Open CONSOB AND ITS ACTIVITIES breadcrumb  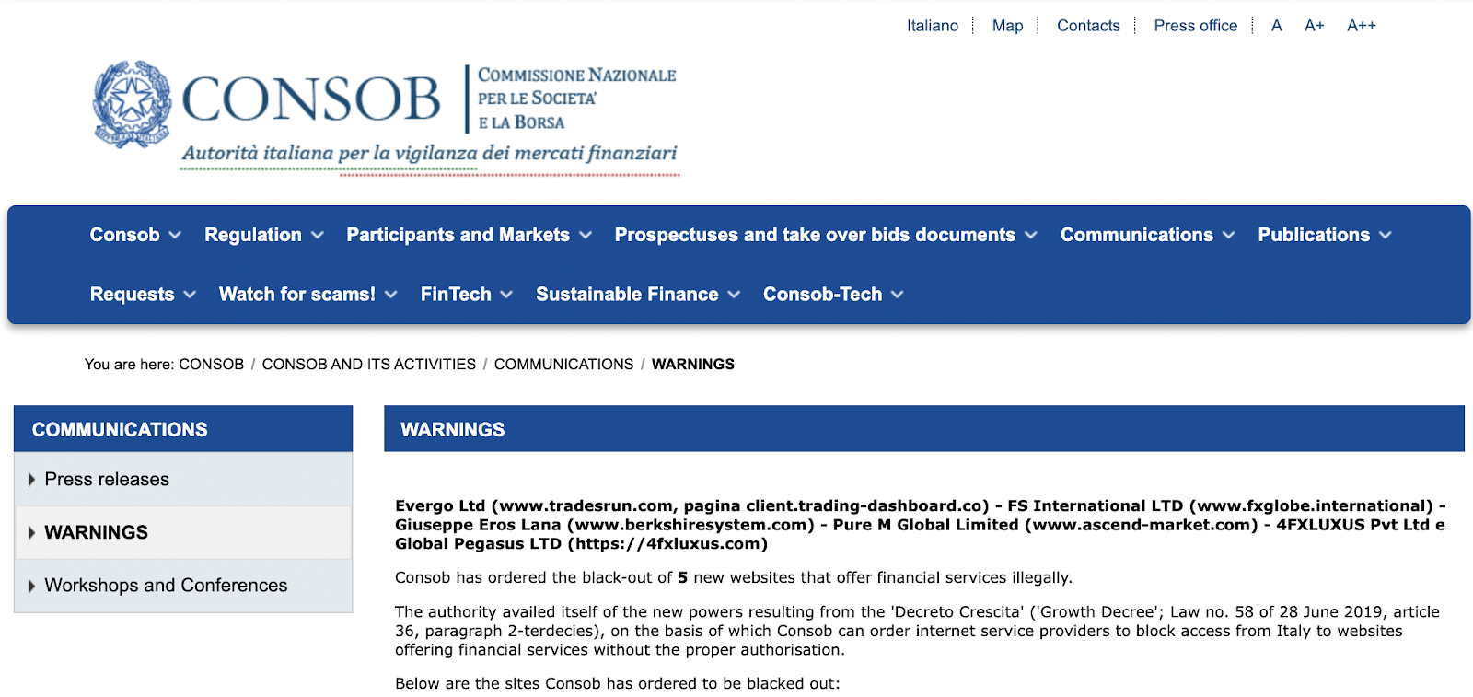point(369,365)
